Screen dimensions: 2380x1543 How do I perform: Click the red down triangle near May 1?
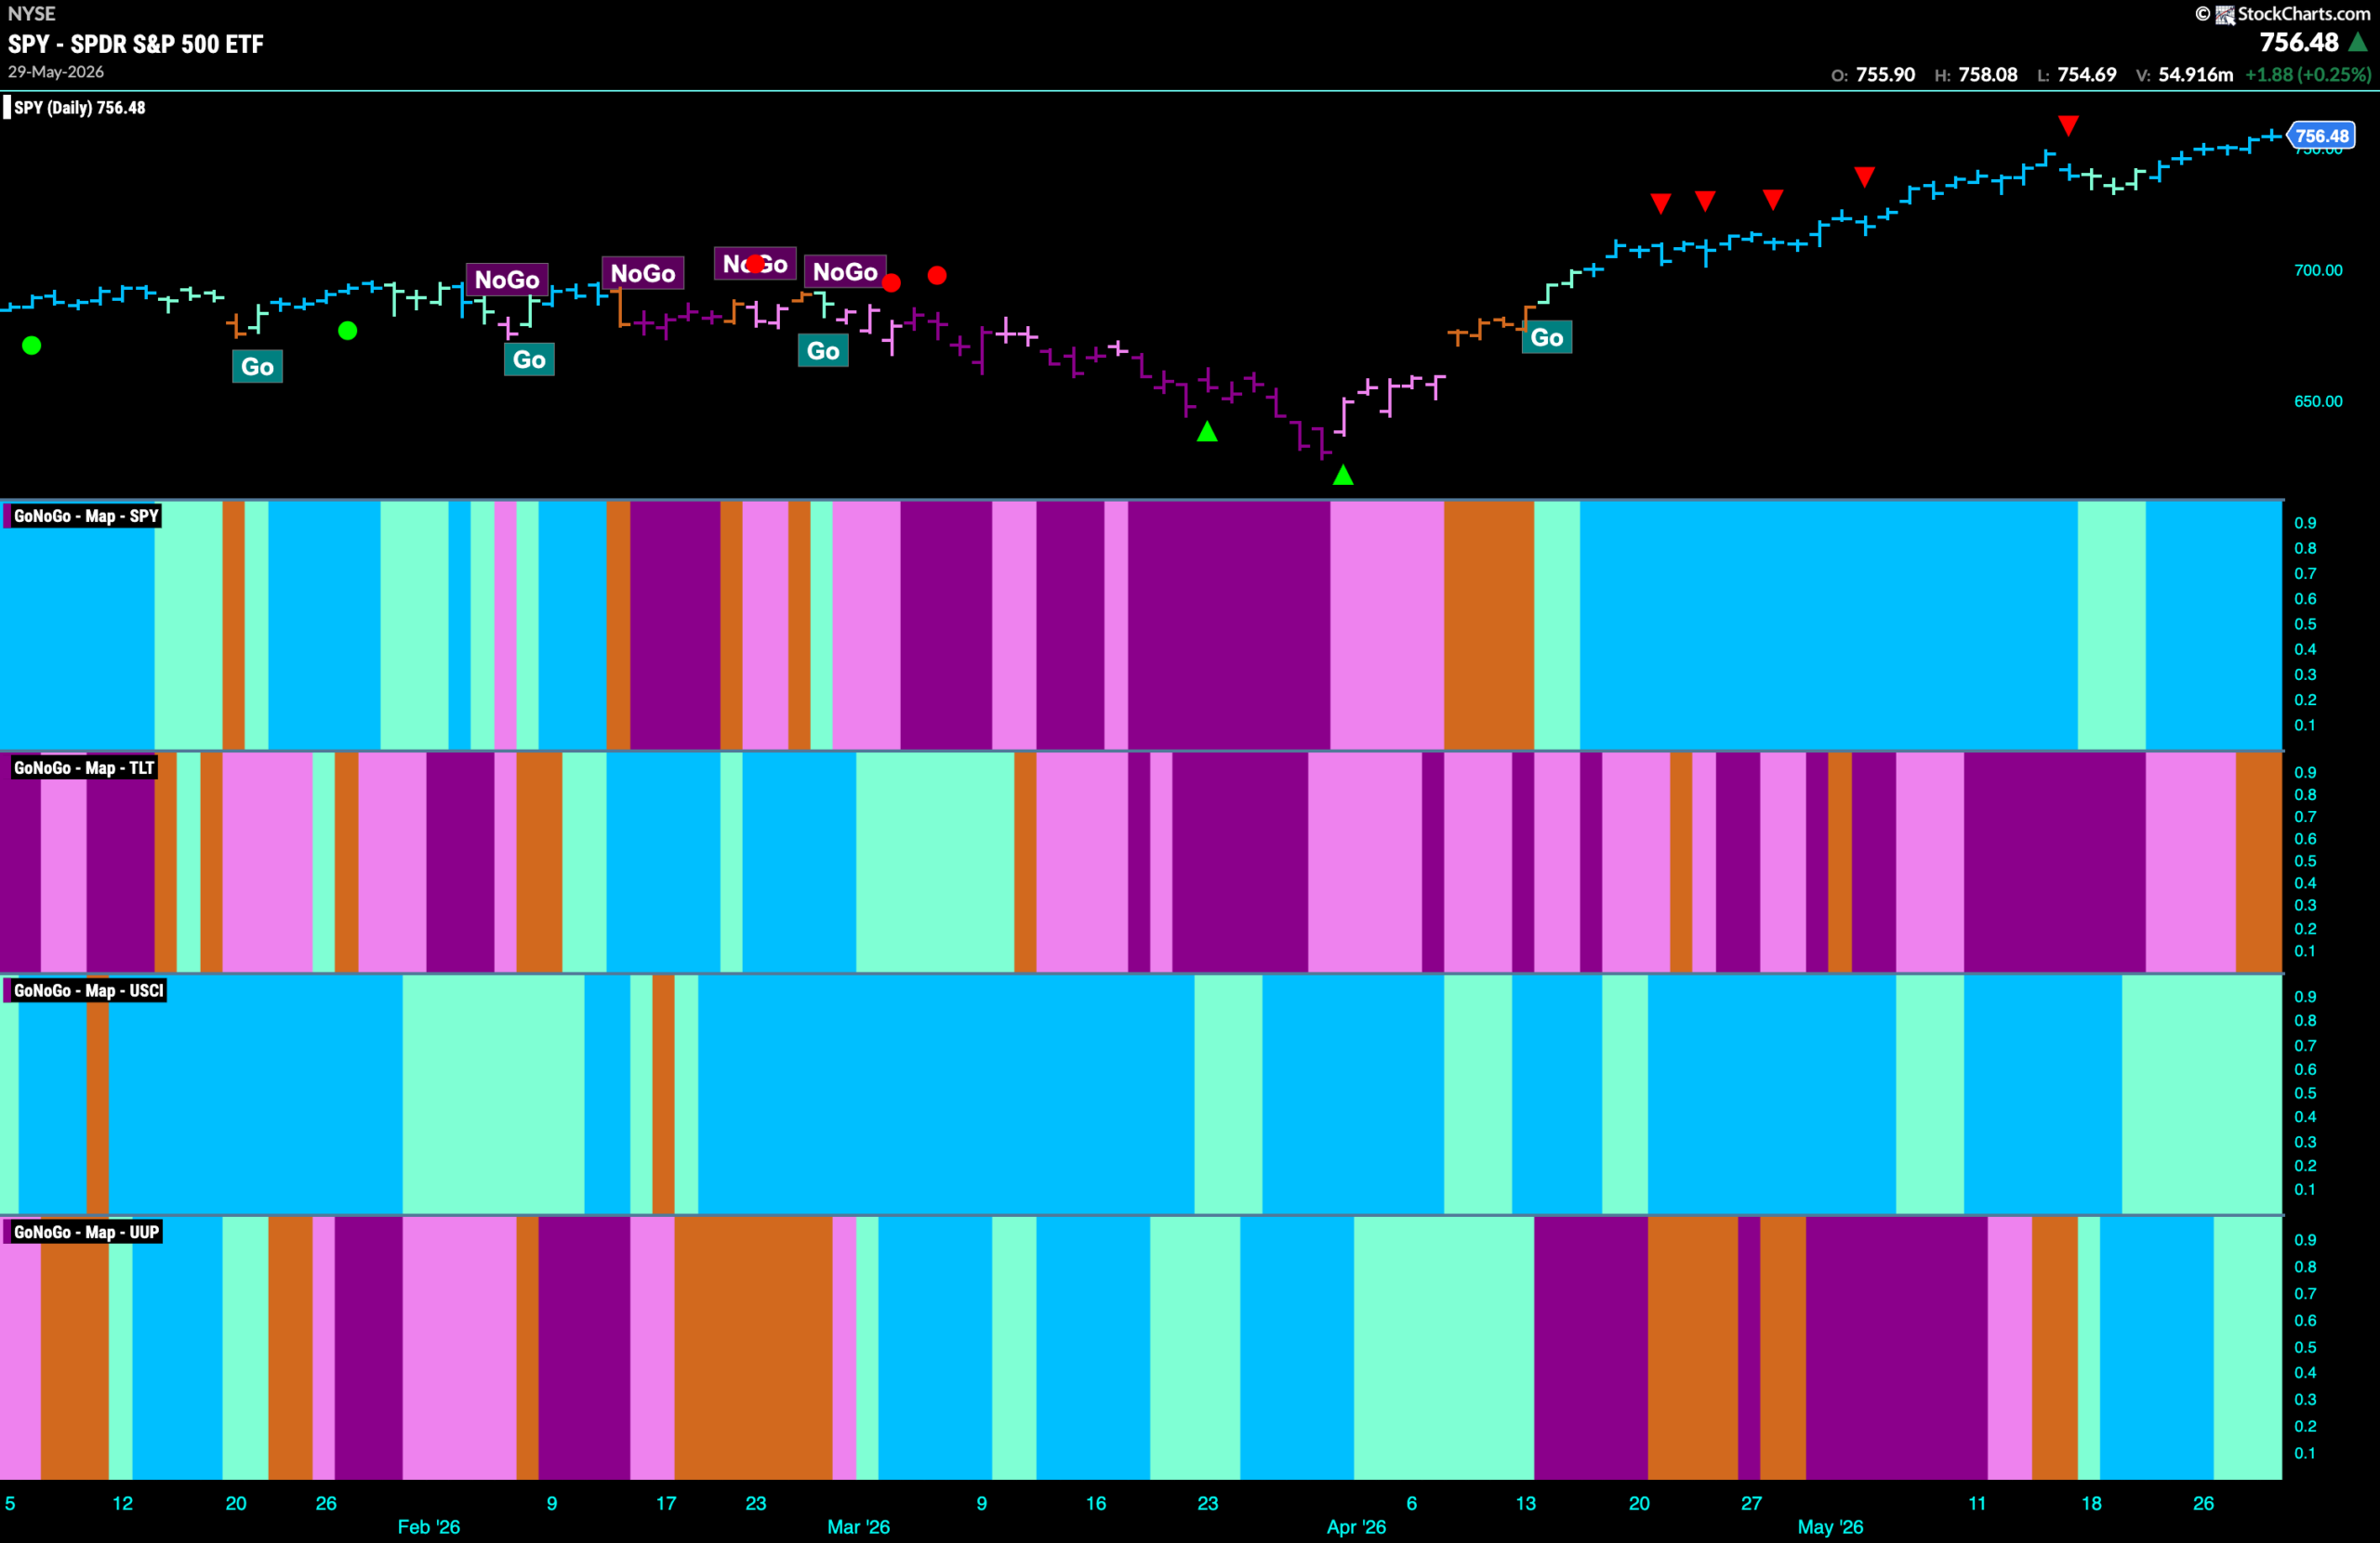(1864, 177)
